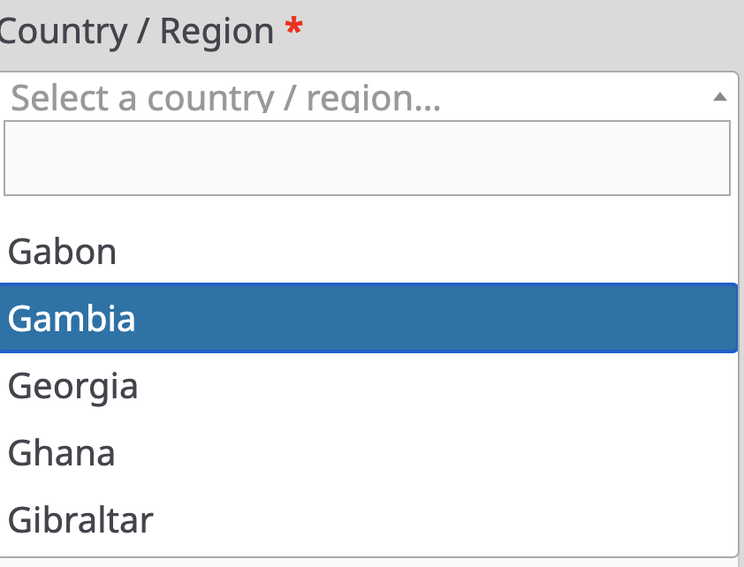Select Gibraltar from the list

click(80, 519)
